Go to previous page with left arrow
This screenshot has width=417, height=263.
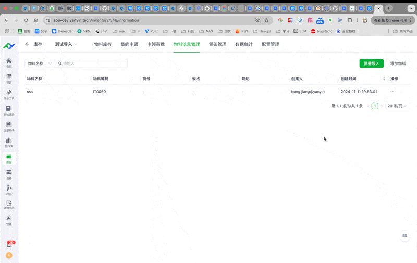[369, 106]
